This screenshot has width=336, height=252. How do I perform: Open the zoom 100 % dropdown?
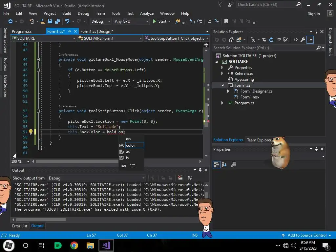(28, 161)
